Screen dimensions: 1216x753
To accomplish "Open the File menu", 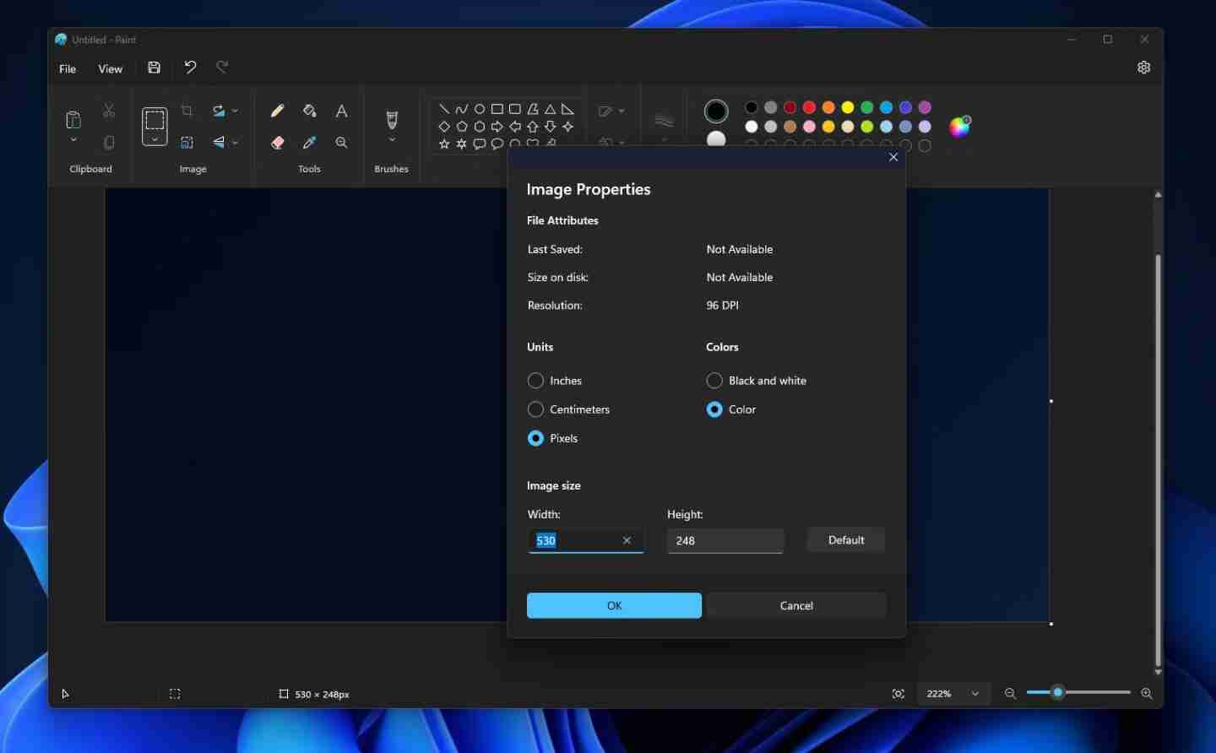I will [67, 68].
